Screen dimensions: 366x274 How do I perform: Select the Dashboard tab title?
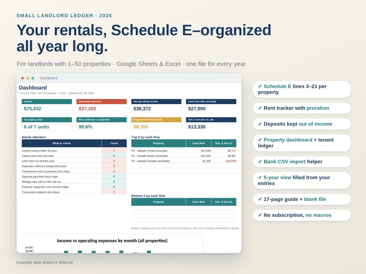48,78
